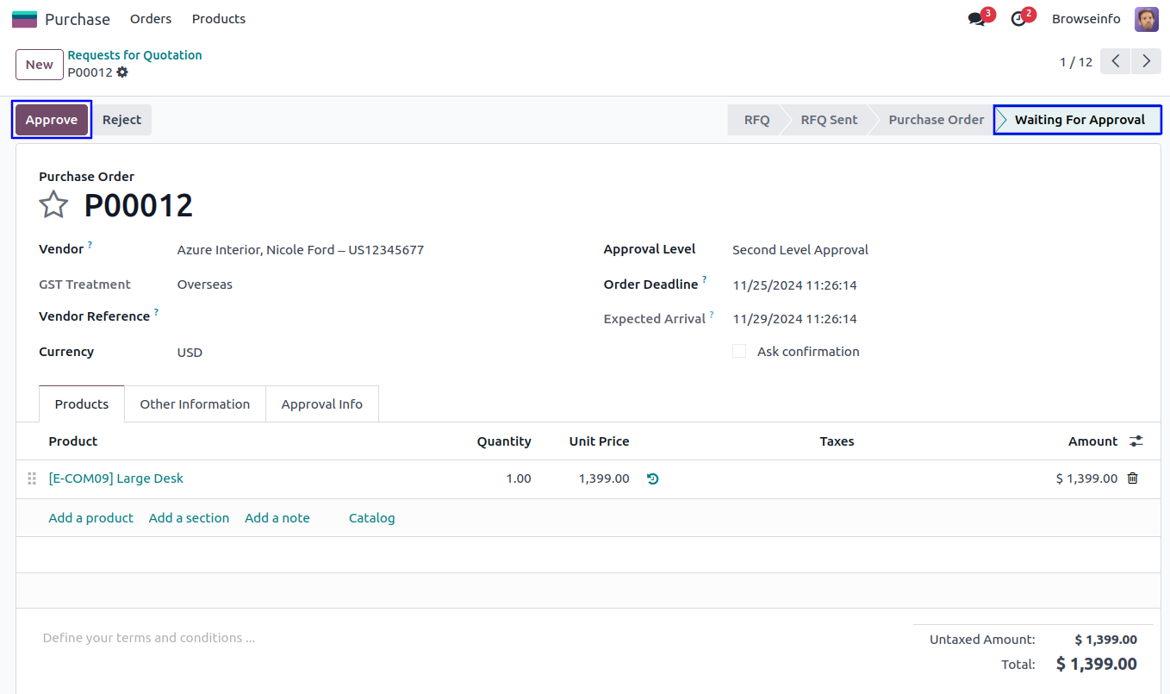The image size is (1170, 694).
Task: Switch to the Approval Info tab
Action: [321, 404]
